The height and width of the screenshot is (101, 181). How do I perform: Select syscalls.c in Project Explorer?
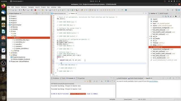(19, 44)
